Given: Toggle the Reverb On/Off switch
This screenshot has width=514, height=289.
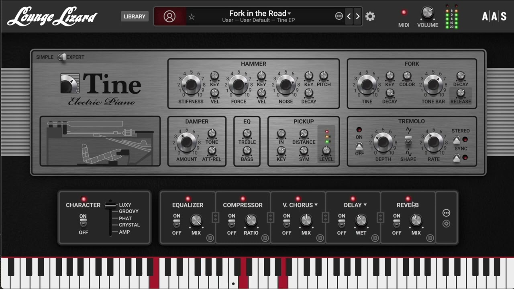Looking at the screenshot, I should pos(397,224).
